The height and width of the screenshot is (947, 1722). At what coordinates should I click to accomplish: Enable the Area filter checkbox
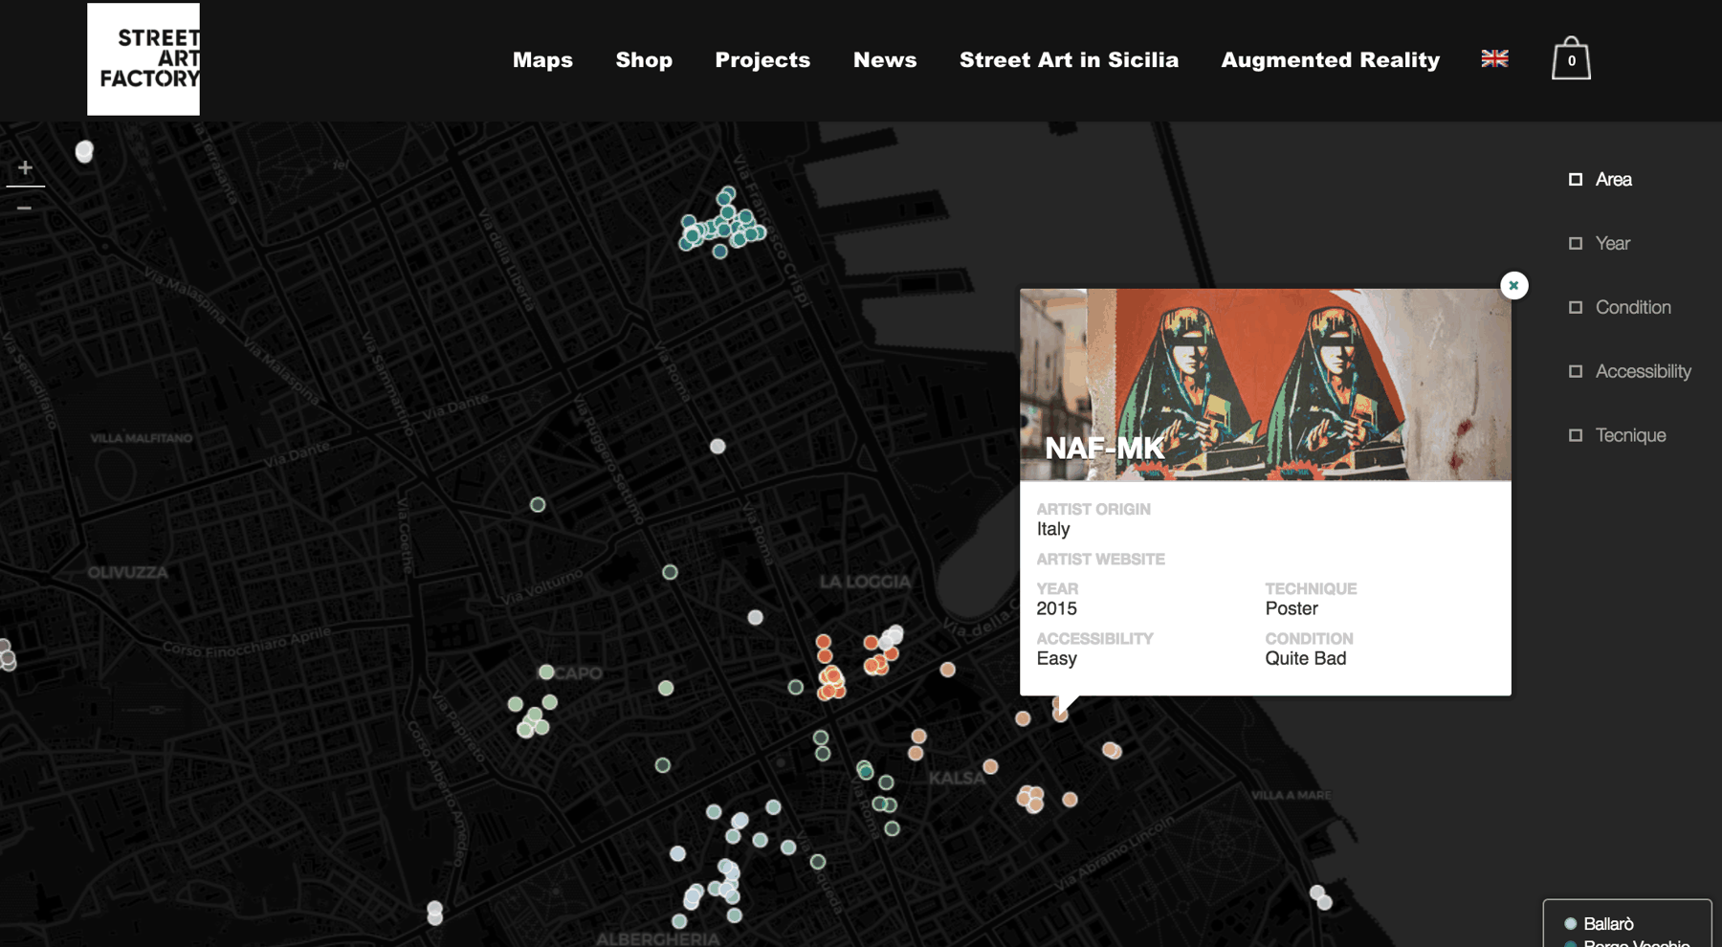pyautogui.click(x=1576, y=179)
